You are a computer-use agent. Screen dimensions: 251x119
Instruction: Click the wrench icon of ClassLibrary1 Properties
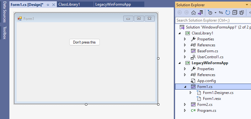193,39
